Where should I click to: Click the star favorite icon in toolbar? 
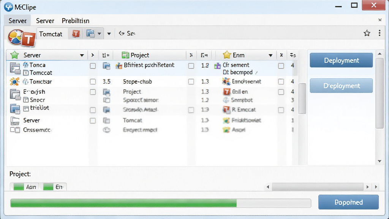point(367,33)
